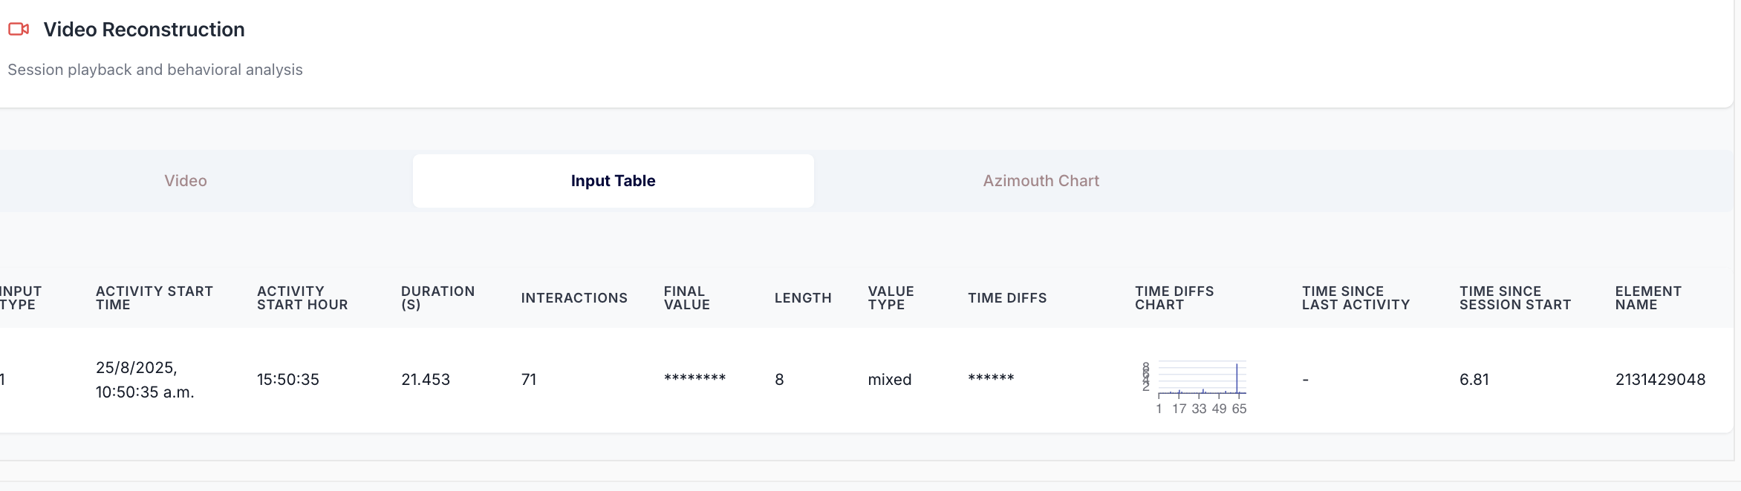Click the Time Diffs column header

click(1007, 298)
